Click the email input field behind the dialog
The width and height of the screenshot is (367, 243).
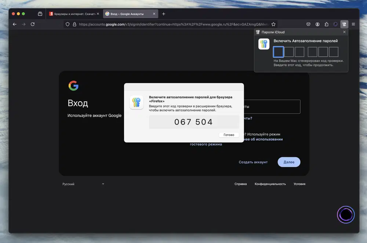(x=272, y=107)
